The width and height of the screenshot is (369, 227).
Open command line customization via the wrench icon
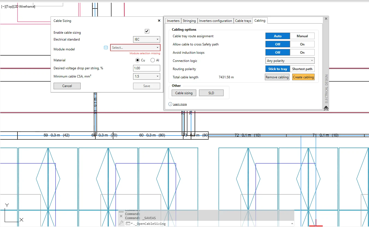pyautogui.click(x=121, y=223)
